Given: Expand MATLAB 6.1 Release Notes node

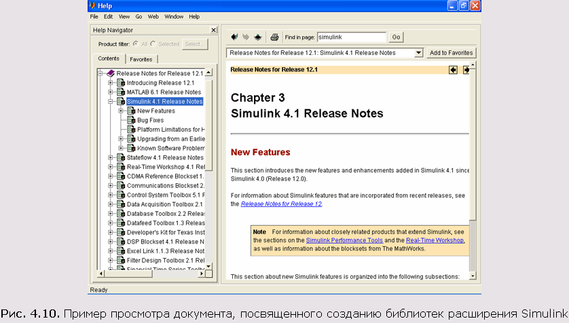Looking at the screenshot, I should (x=110, y=92).
